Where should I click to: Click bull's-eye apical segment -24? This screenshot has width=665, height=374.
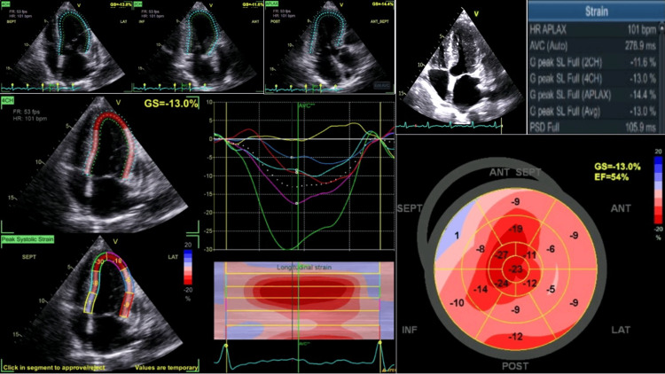pos(502,284)
